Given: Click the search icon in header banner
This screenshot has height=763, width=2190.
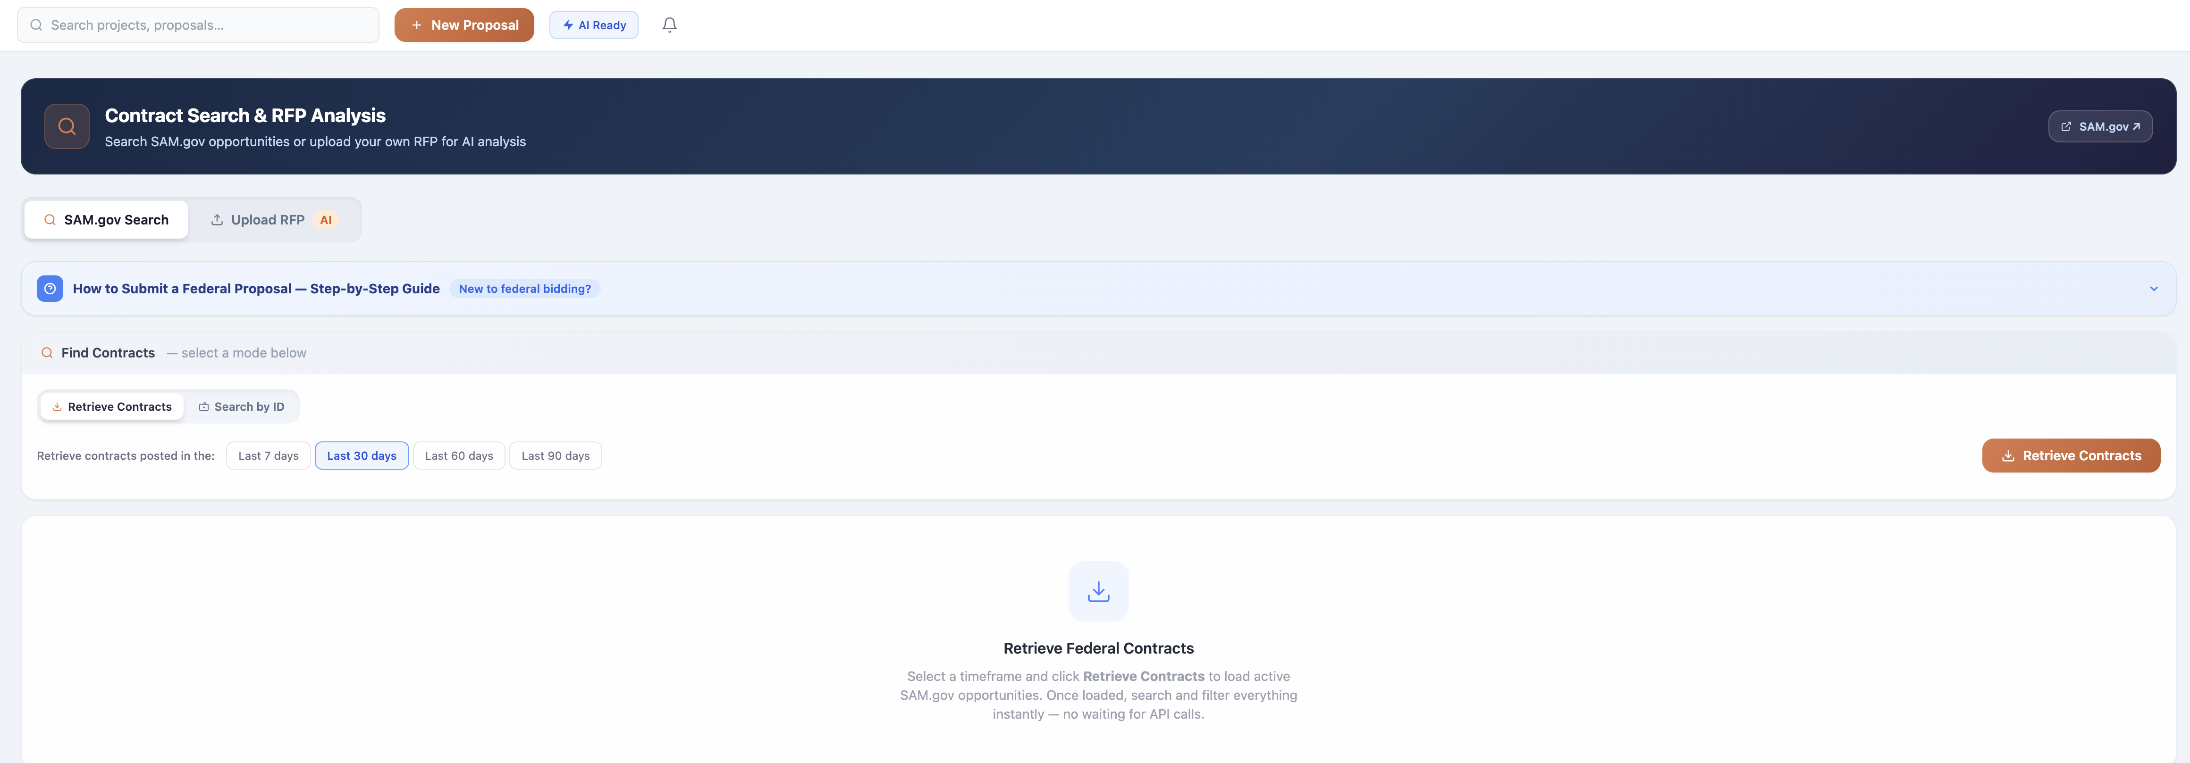Looking at the screenshot, I should coord(67,126).
